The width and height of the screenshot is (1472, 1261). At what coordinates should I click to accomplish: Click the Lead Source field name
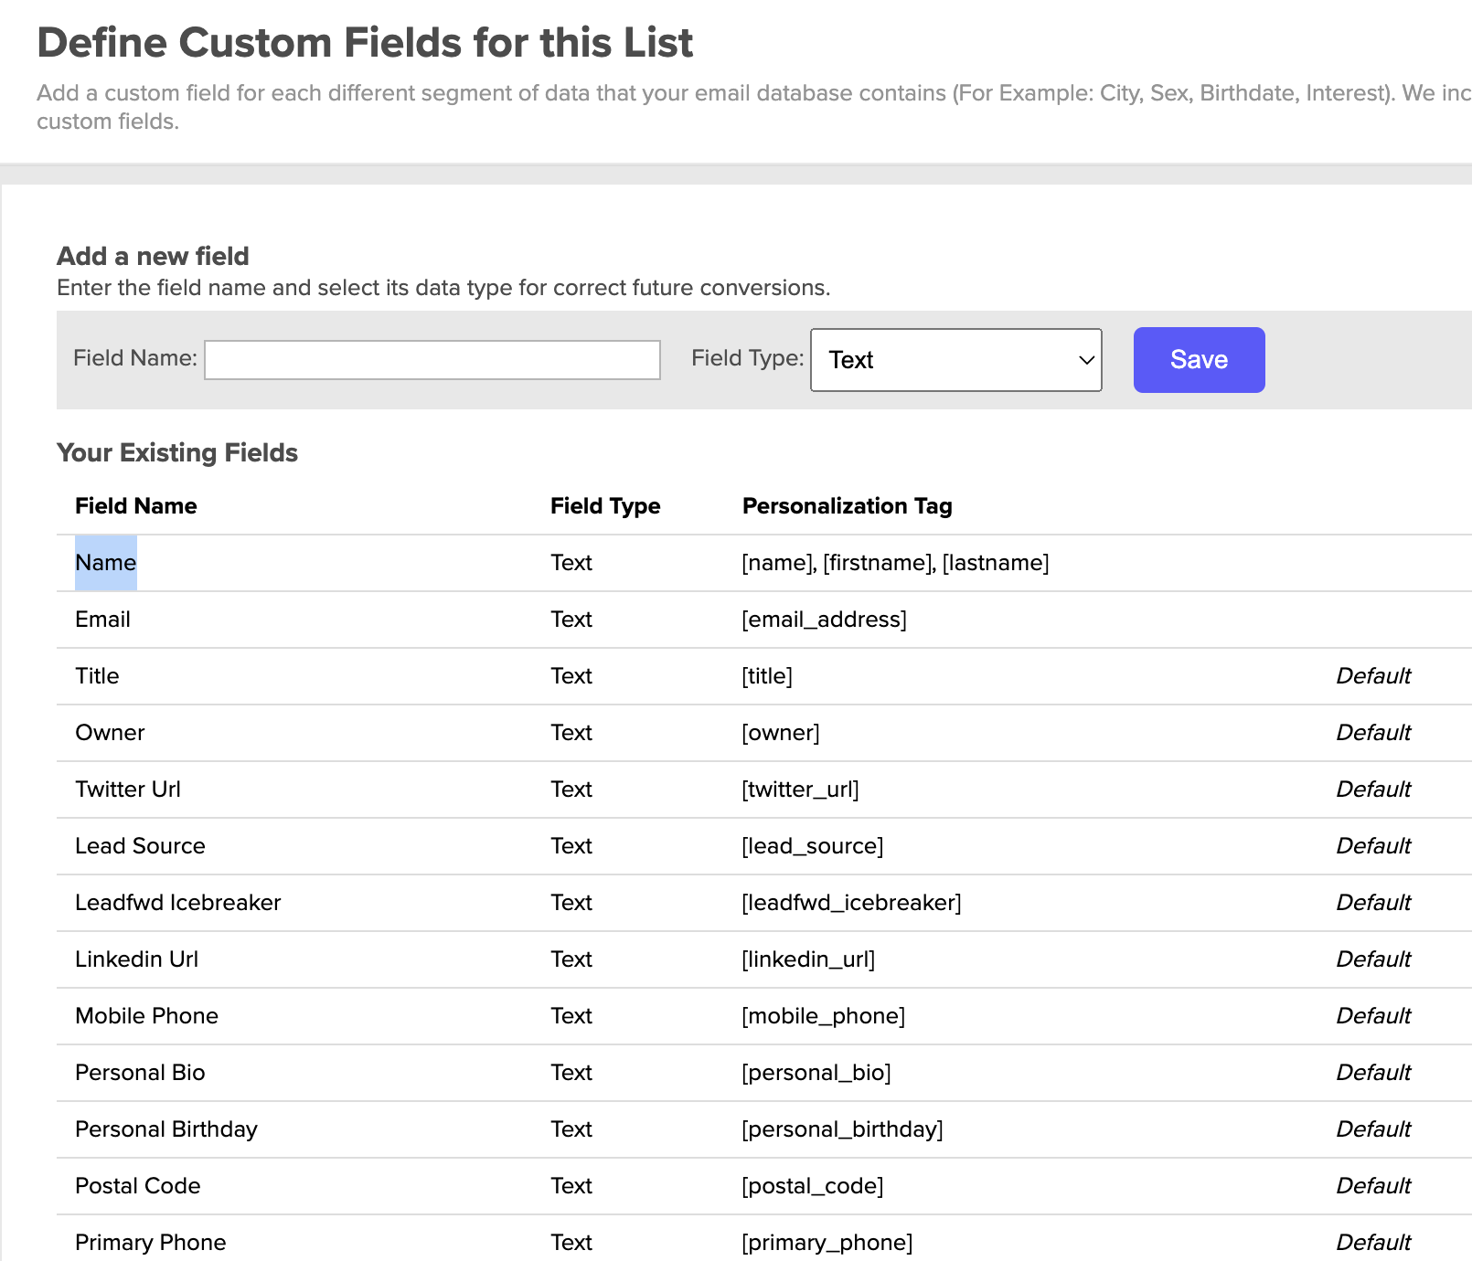point(140,846)
